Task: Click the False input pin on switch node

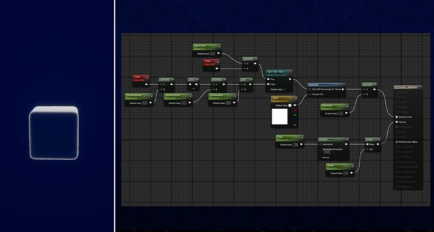Action: pyautogui.click(x=268, y=84)
